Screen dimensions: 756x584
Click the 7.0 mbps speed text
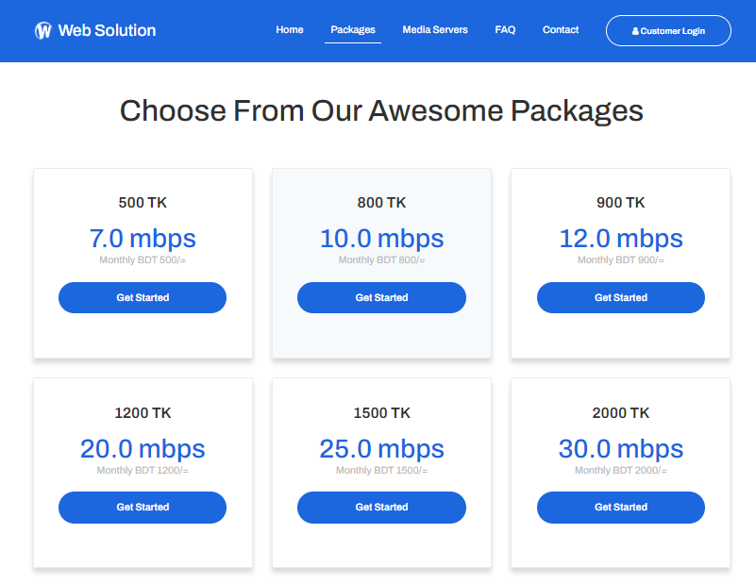(143, 239)
